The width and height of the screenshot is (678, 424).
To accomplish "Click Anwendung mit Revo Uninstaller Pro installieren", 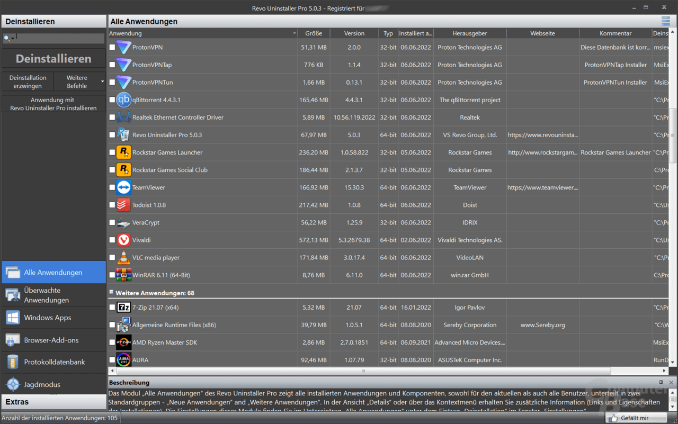I will coord(53,104).
